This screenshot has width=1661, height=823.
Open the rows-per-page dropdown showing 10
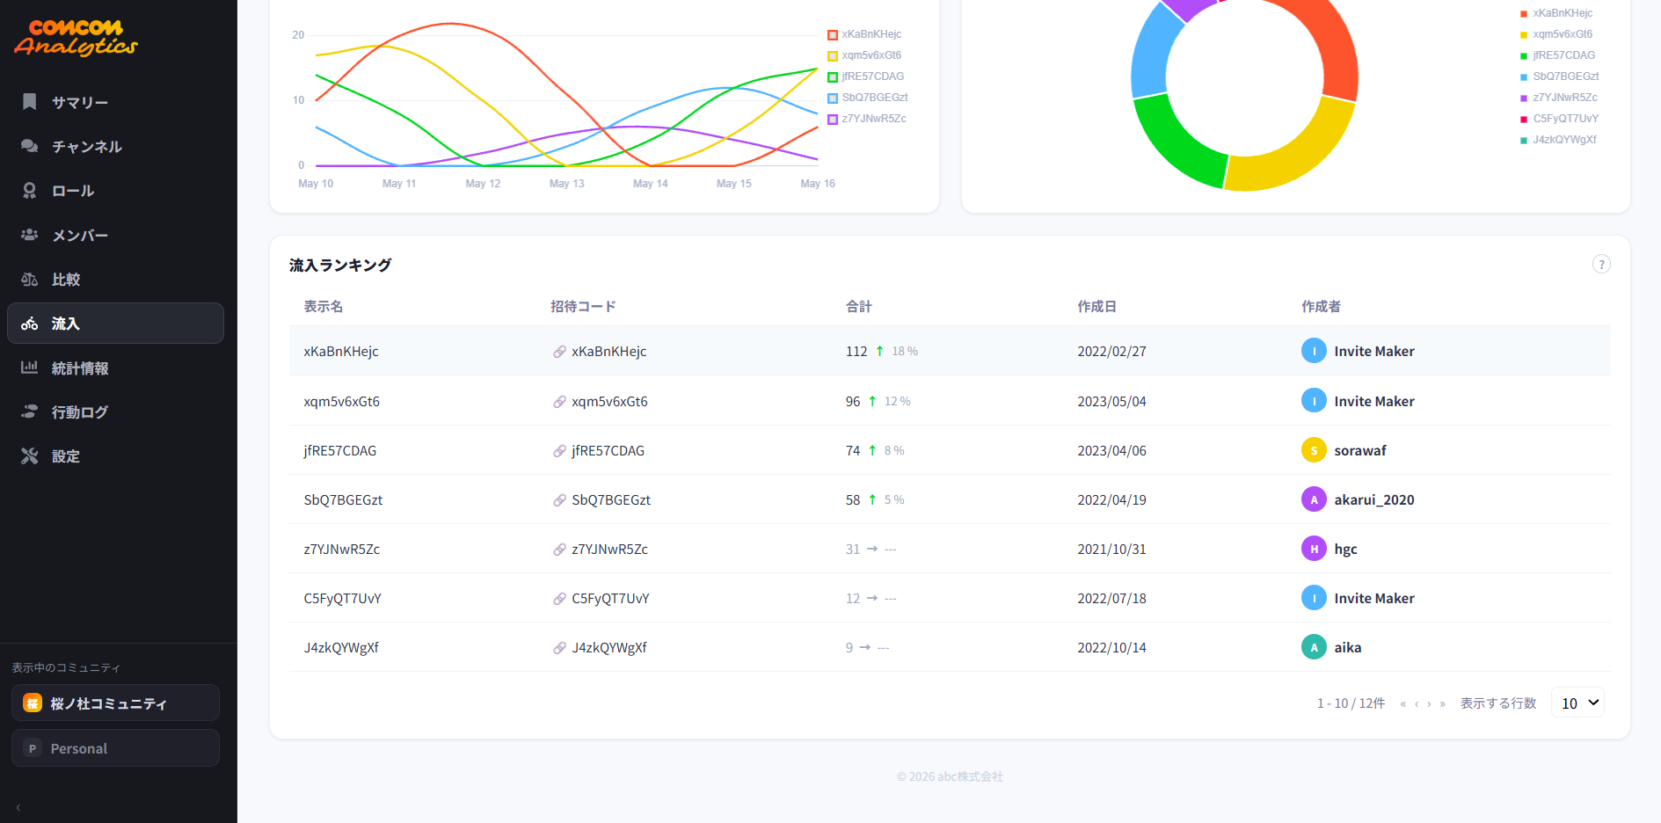1578,703
